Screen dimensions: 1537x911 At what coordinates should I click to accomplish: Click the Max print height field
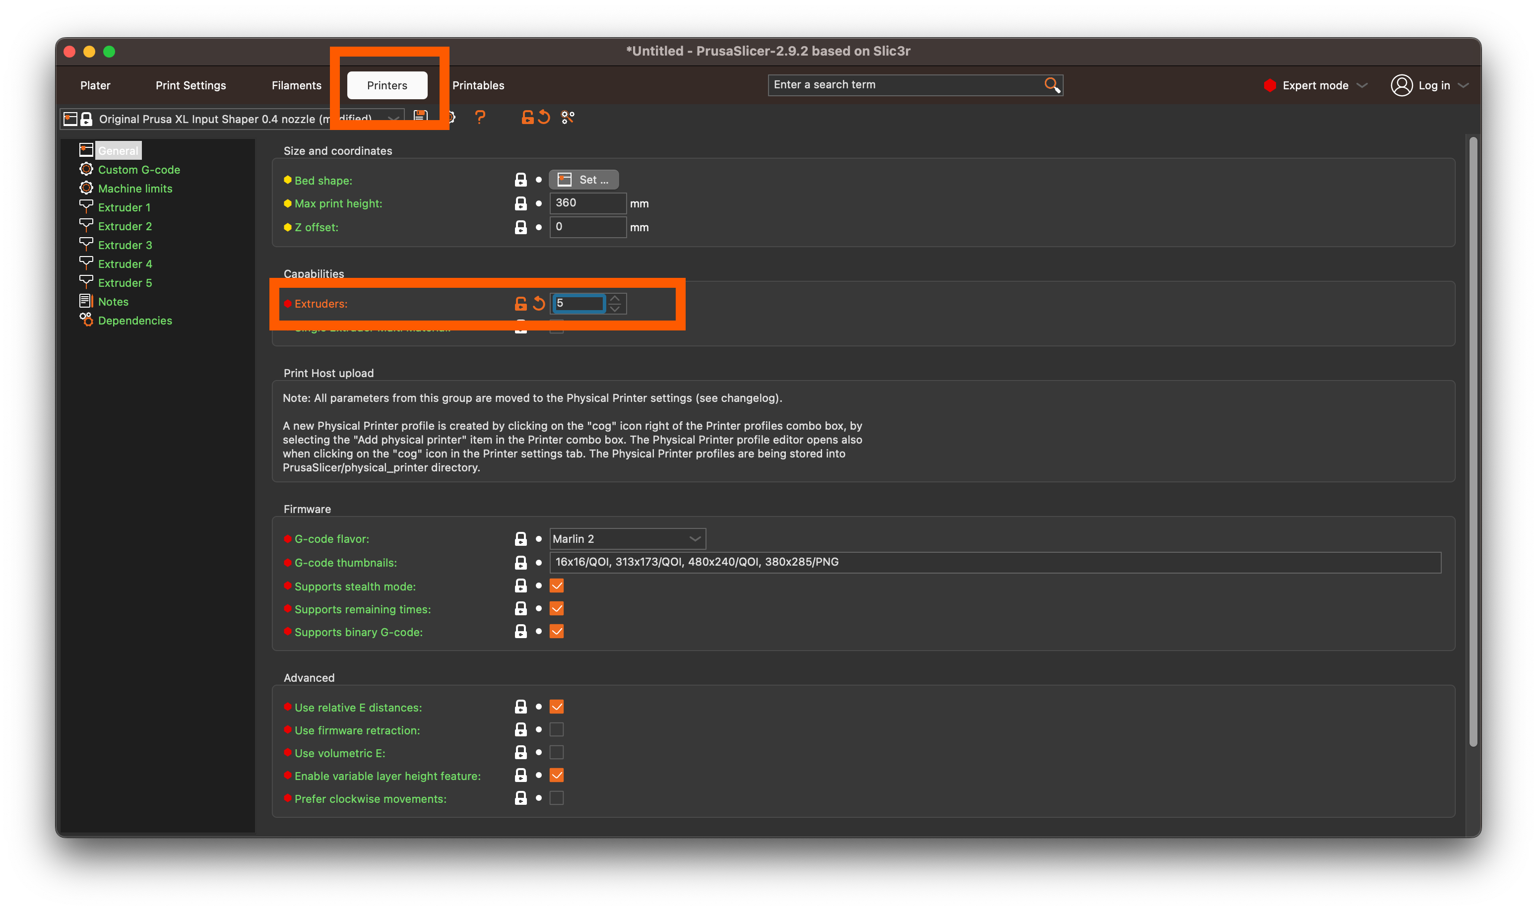[587, 203]
